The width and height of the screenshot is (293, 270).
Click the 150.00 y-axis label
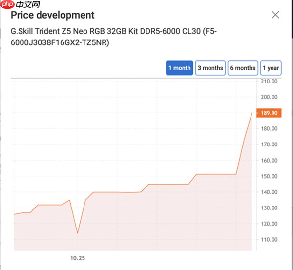coord(270,176)
